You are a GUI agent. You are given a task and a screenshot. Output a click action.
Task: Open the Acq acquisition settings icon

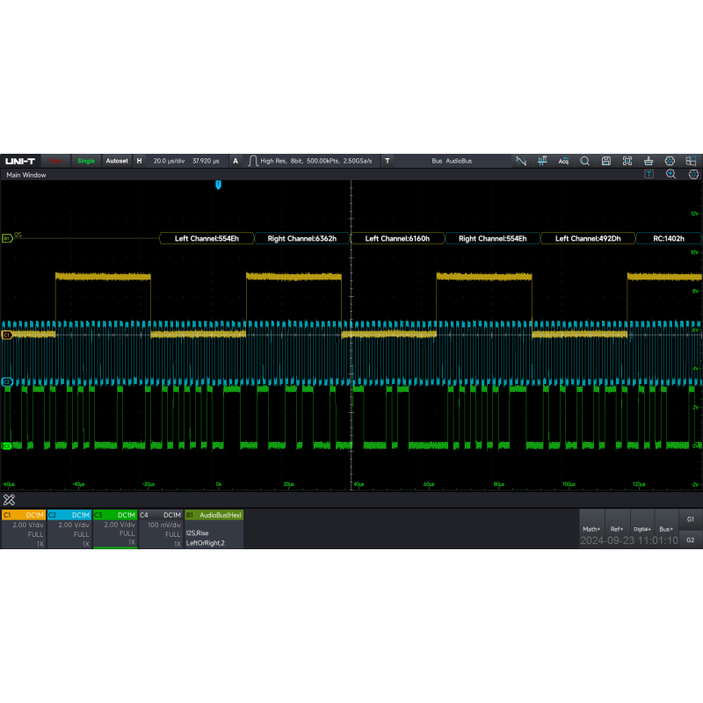tap(563, 161)
